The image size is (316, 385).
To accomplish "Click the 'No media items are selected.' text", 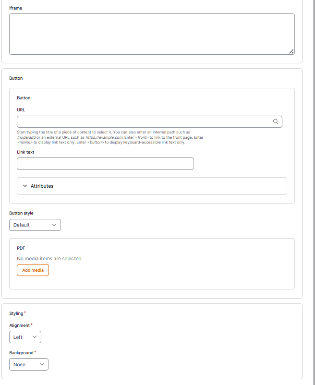I will [50, 259].
